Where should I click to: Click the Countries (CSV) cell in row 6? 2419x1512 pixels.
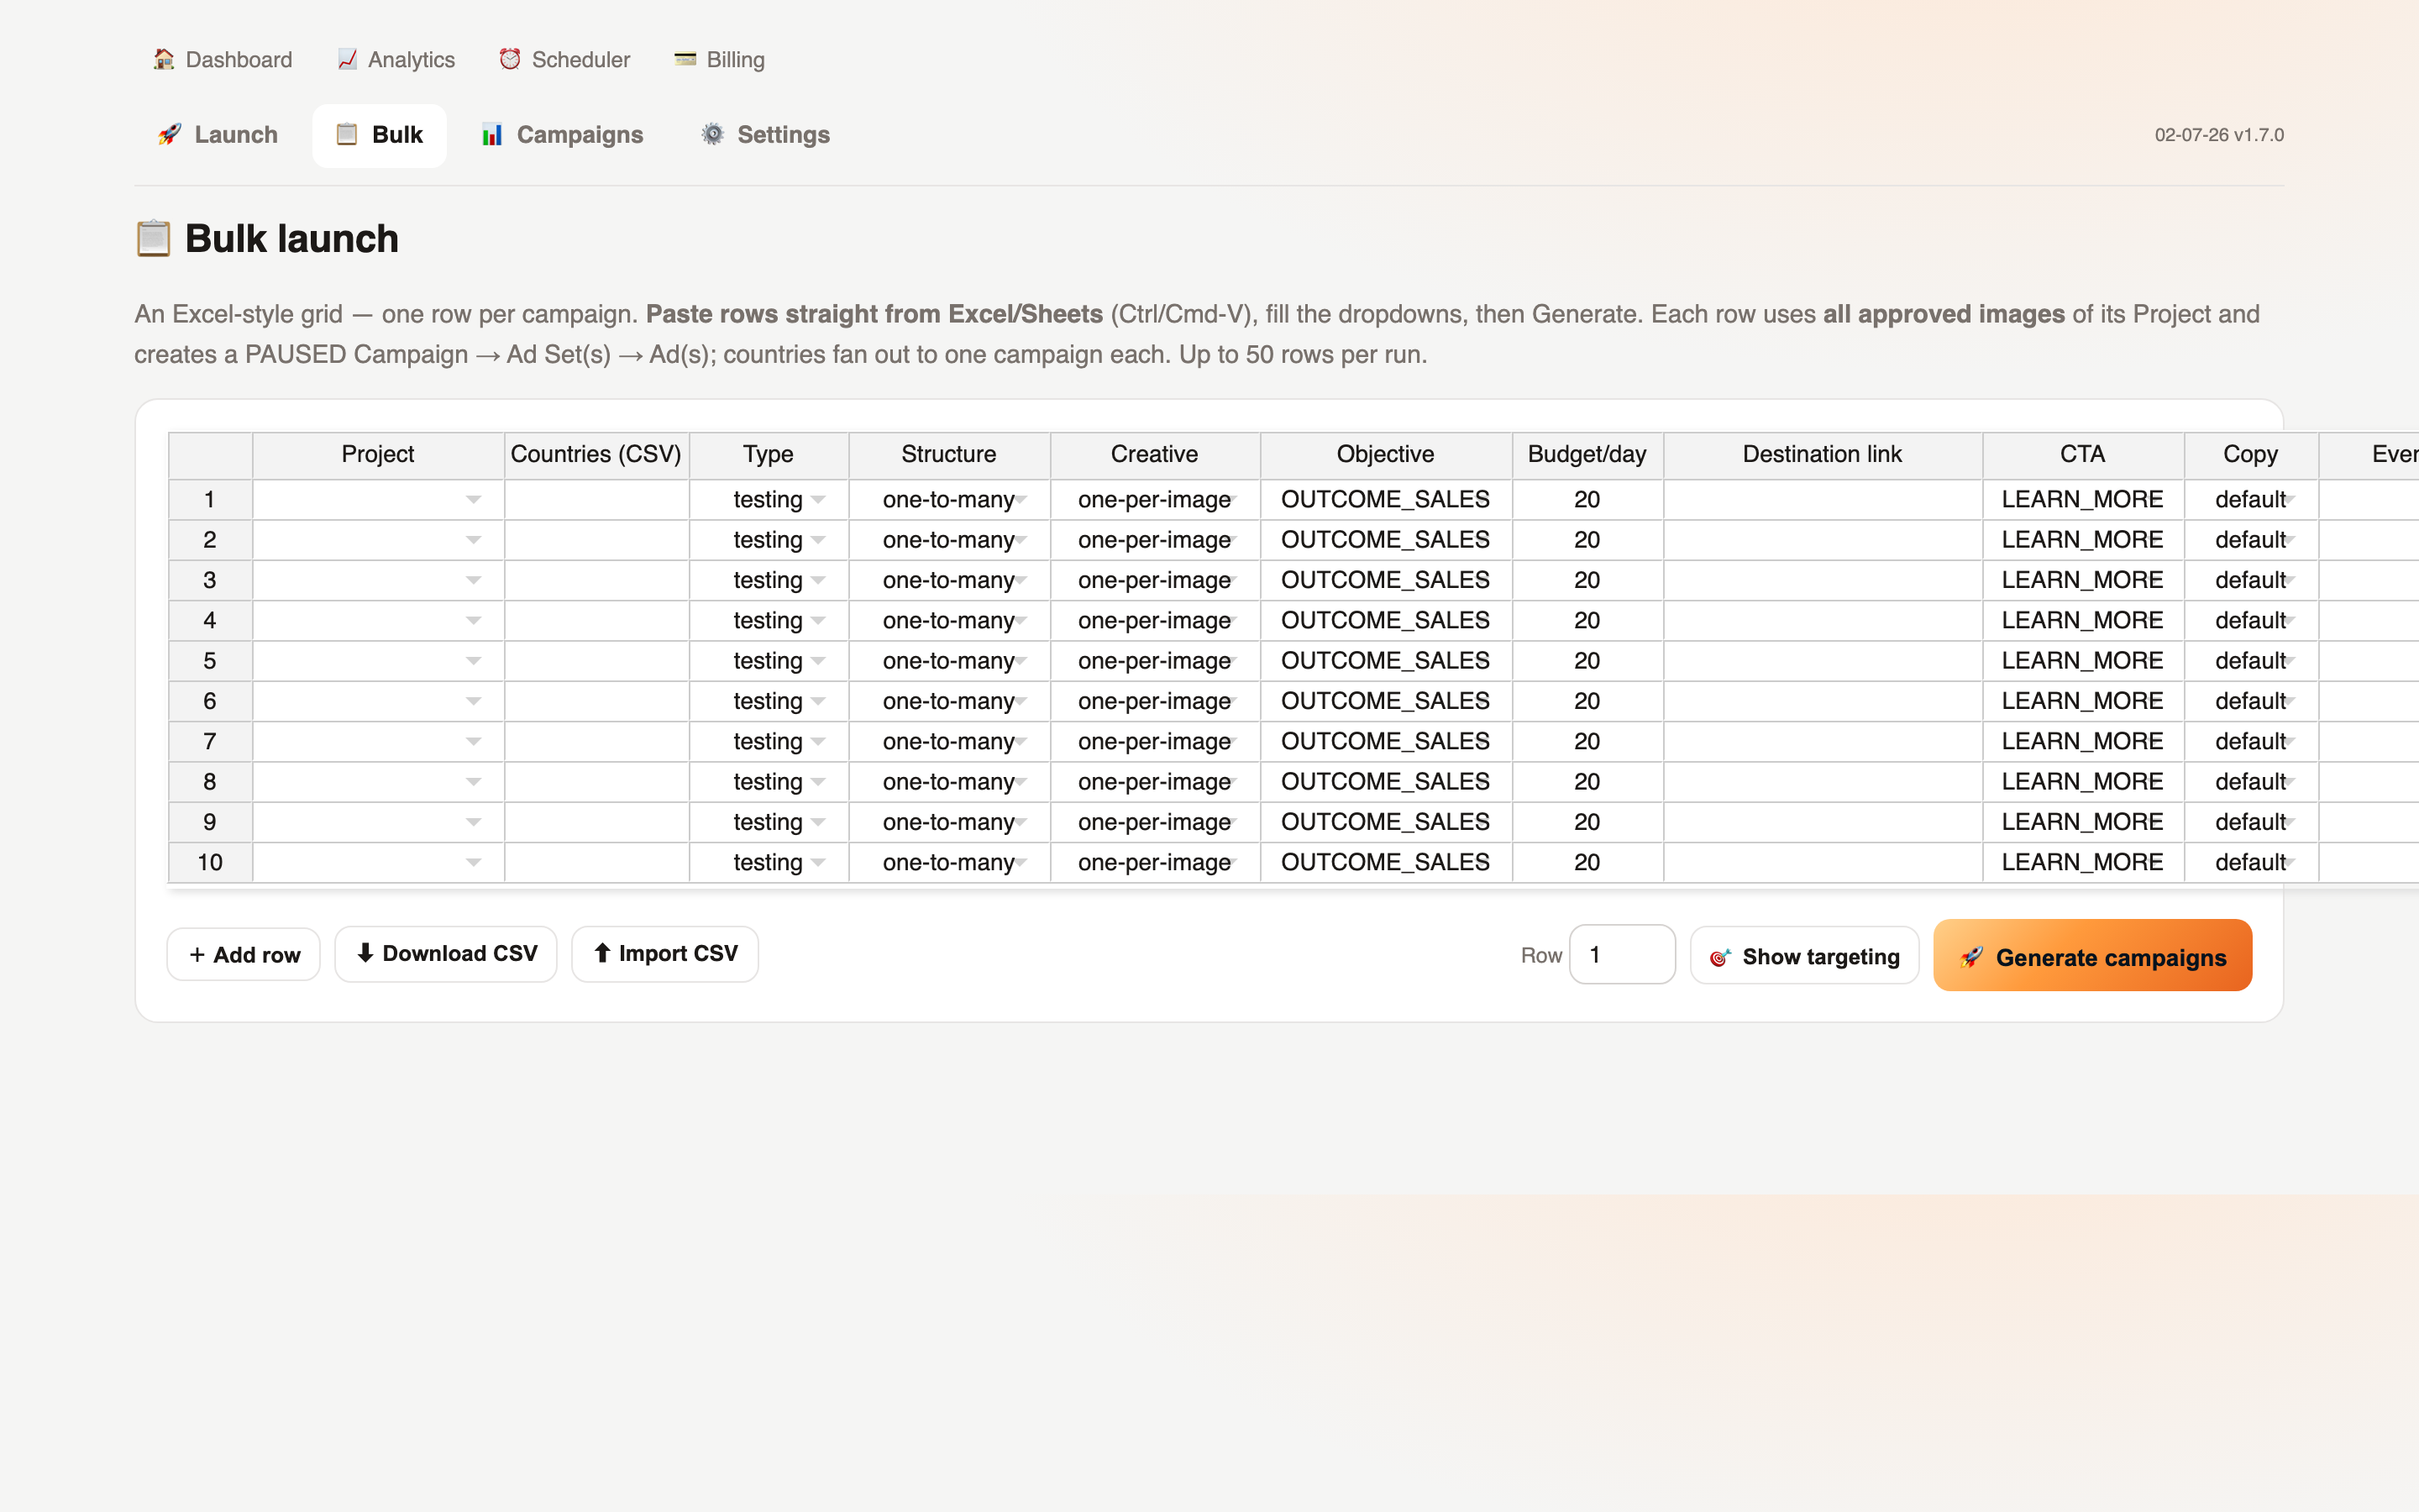coord(596,701)
